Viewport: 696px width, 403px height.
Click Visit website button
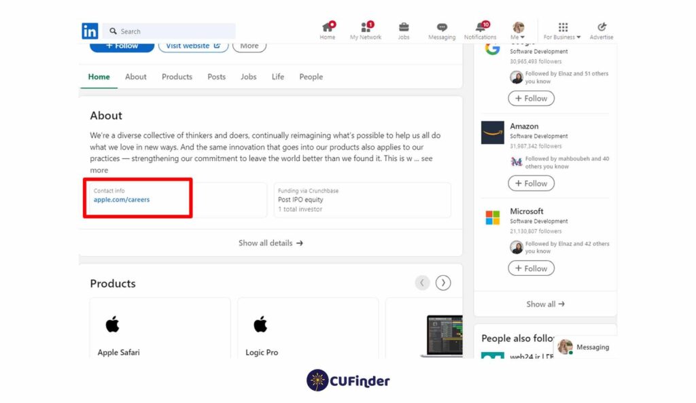click(193, 47)
